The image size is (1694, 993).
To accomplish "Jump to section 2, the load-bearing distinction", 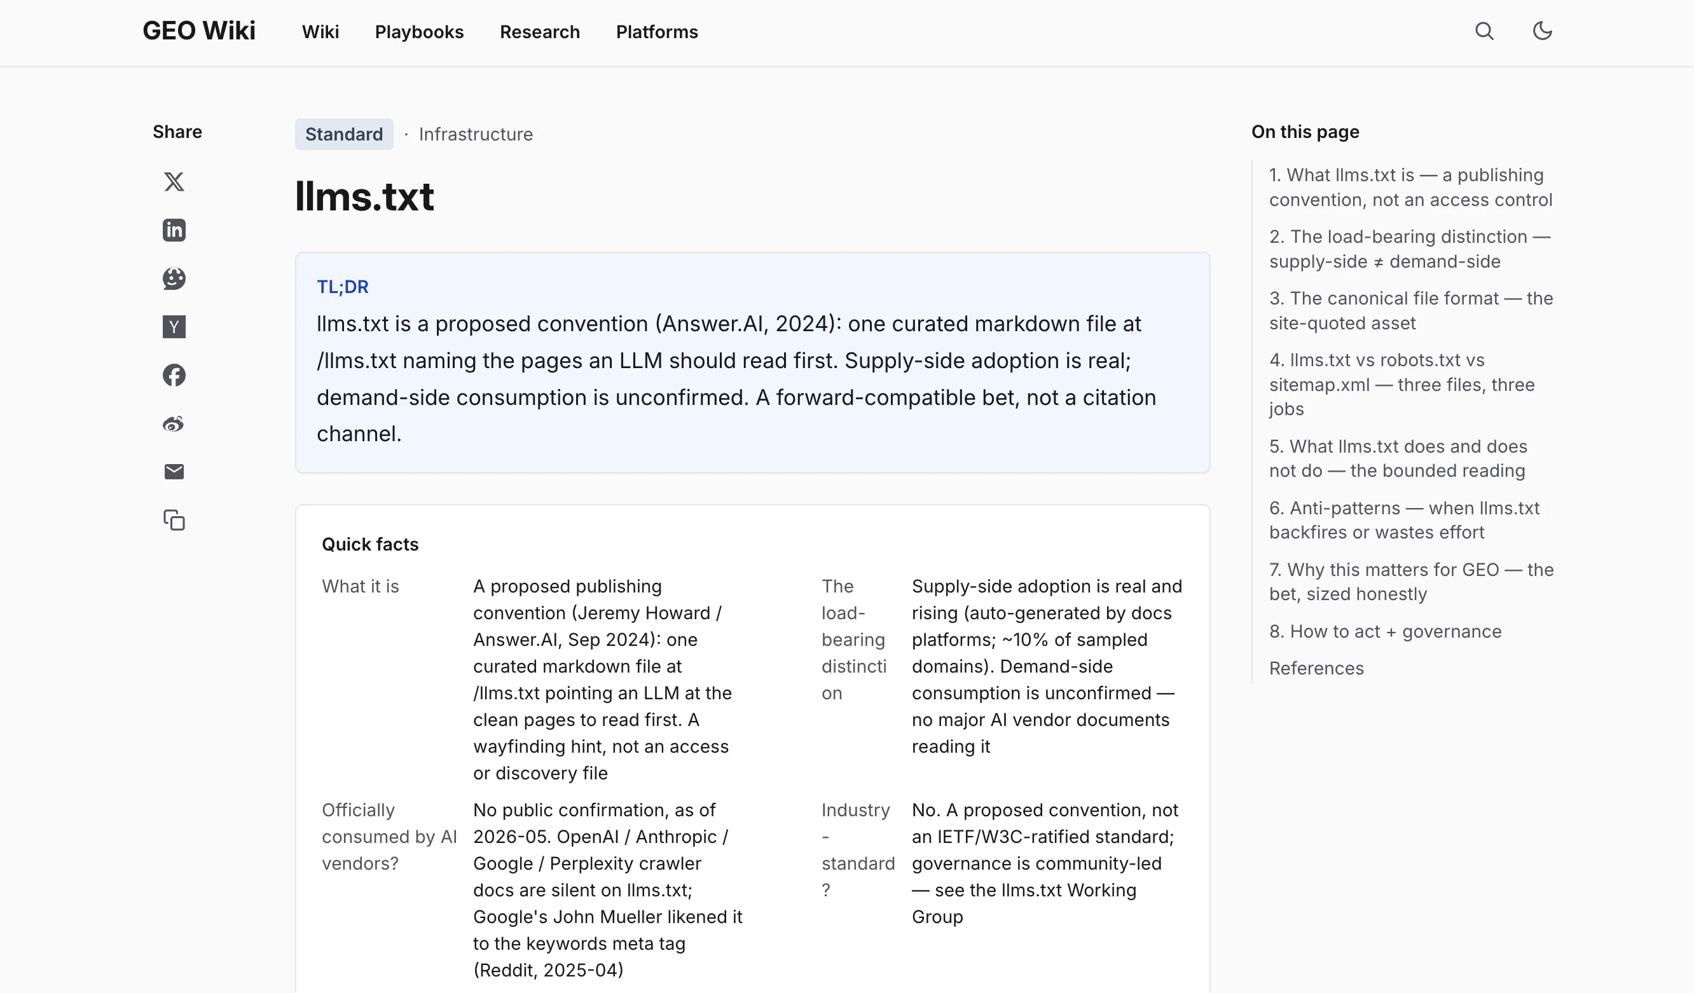I will [x=1410, y=249].
